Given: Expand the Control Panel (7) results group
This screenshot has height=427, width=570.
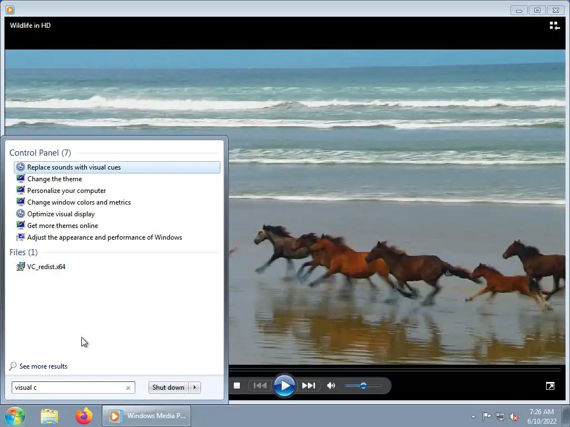Looking at the screenshot, I should pyautogui.click(x=40, y=153).
